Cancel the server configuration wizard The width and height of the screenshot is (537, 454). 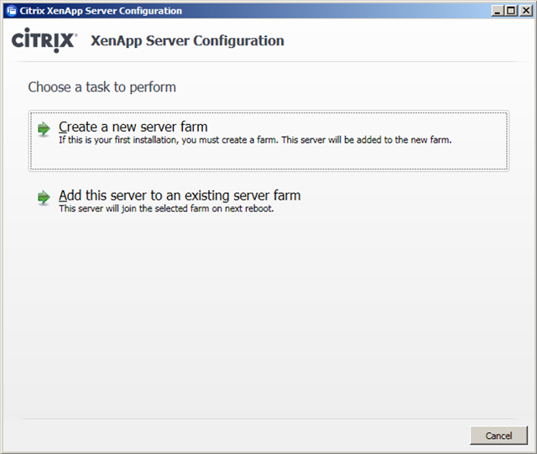[498, 436]
